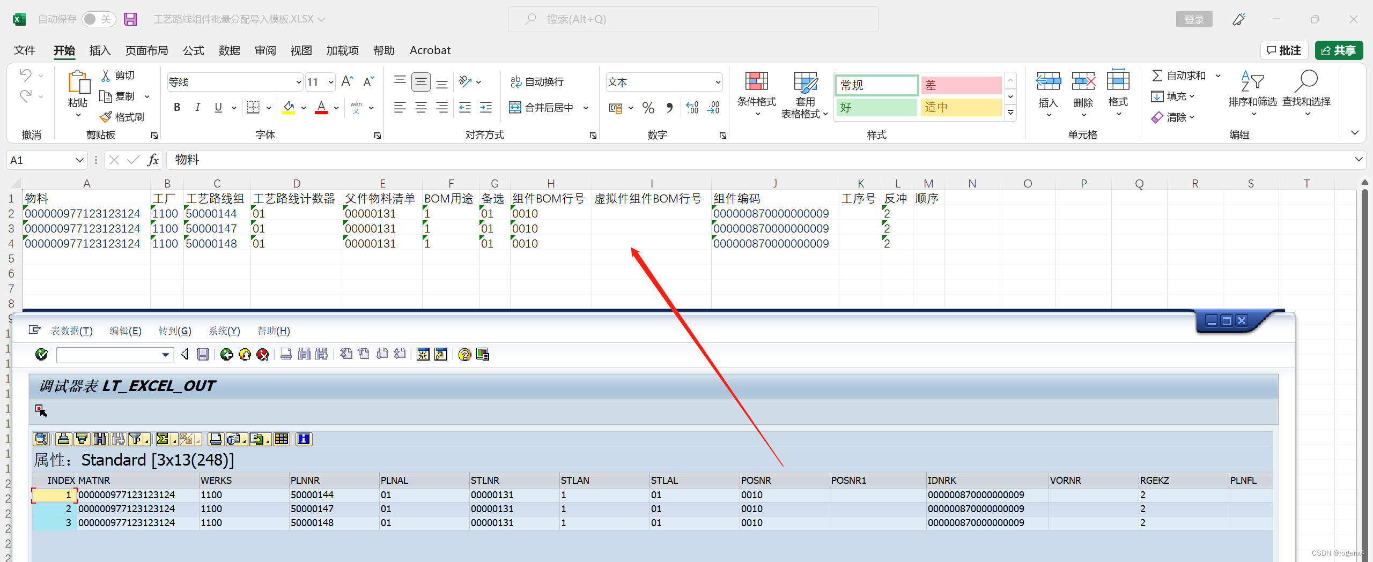Viewport: 1373px width, 562px height.
Task: Click the Excel search box
Action: [693, 19]
